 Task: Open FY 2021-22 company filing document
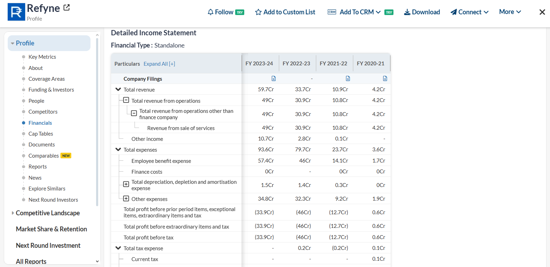pyautogui.click(x=348, y=79)
